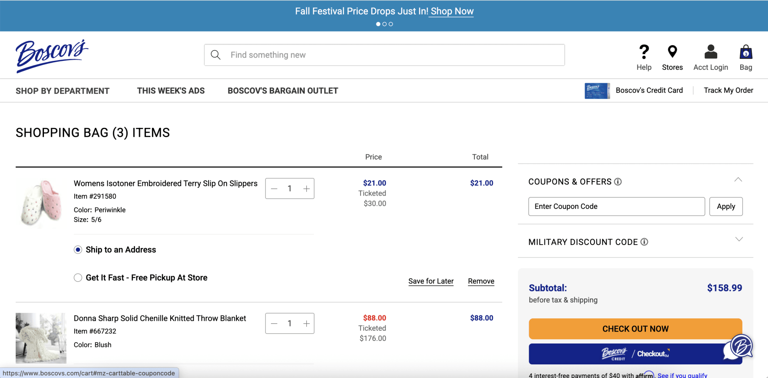Click the Enter Coupon Code field
The height and width of the screenshot is (378, 768).
click(616, 207)
